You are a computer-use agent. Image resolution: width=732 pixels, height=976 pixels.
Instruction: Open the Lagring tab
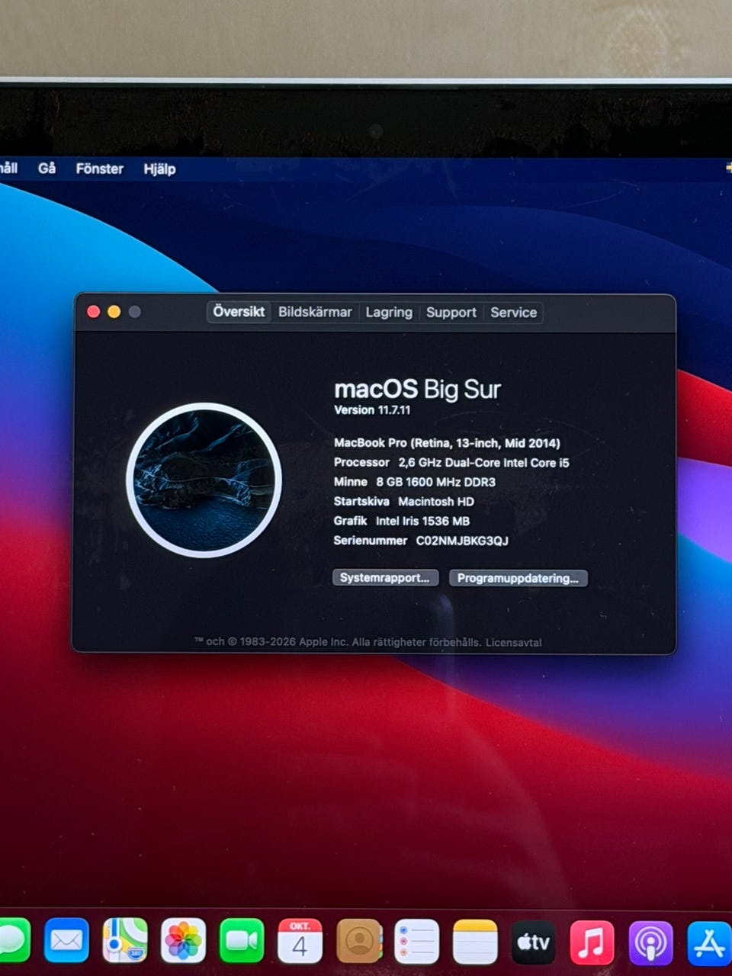389,312
